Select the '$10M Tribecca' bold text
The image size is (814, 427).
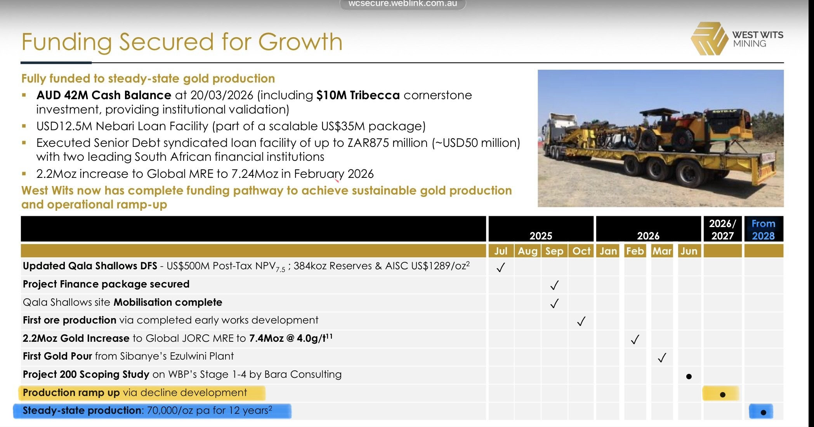pos(358,95)
